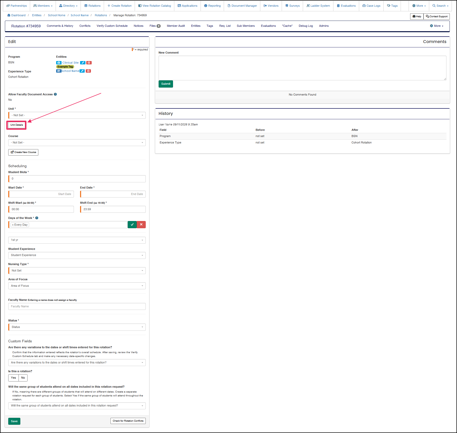Edit the Clinical Site entity with pencil icon

click(83, 63)
